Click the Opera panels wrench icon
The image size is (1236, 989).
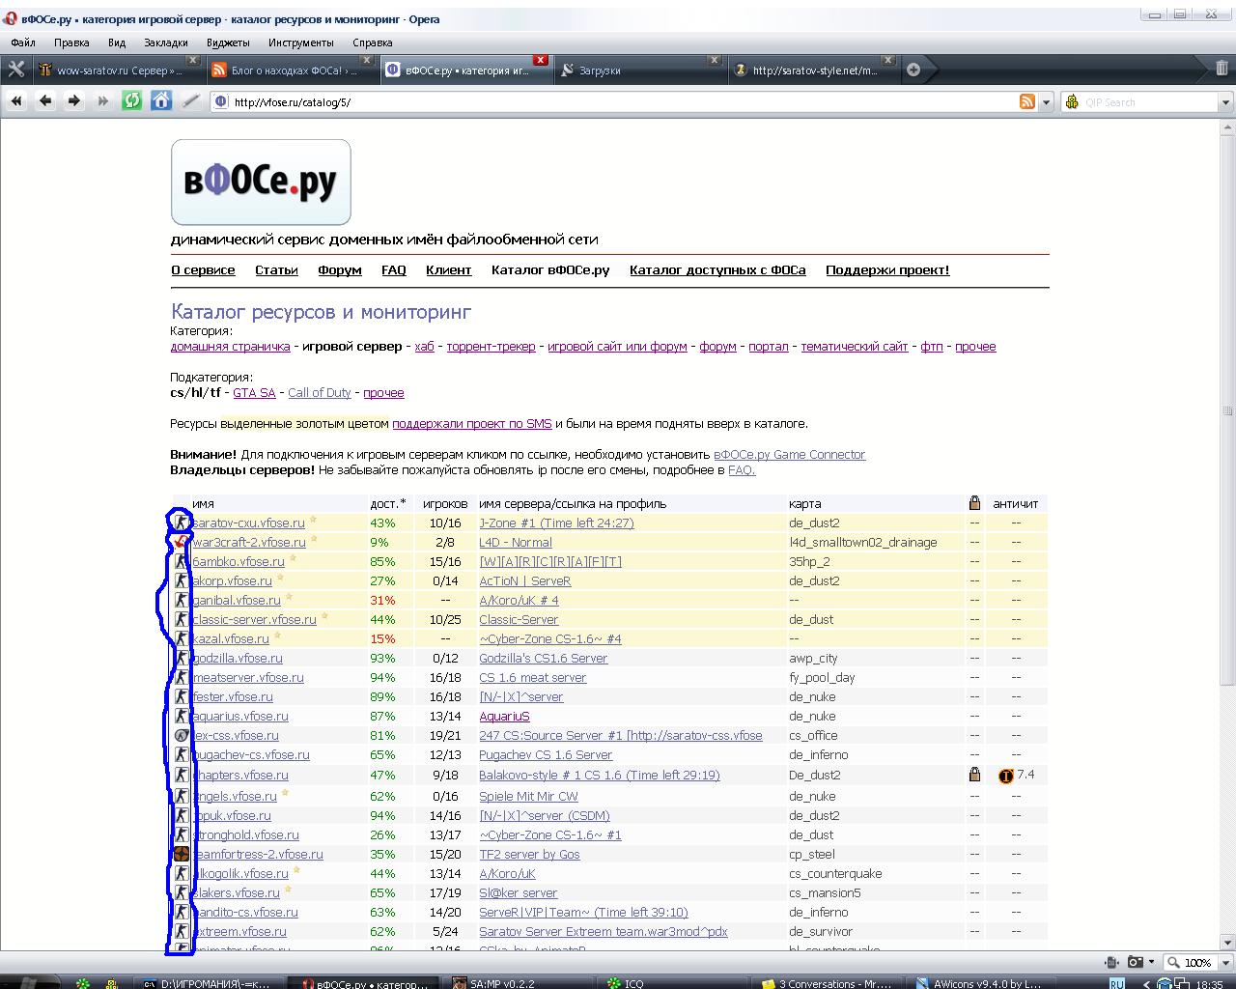click(15, 69)
